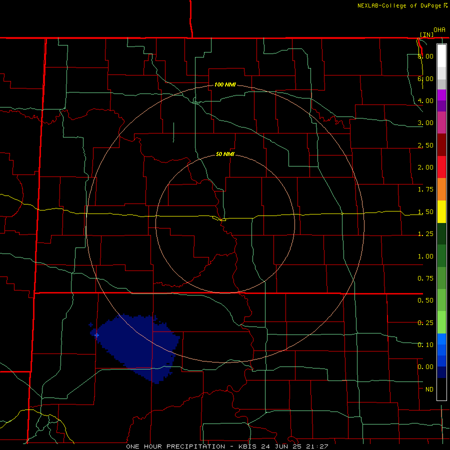Select the orange legend color band
This screenshot has width=450, height=450.
(x=441, y=189)
